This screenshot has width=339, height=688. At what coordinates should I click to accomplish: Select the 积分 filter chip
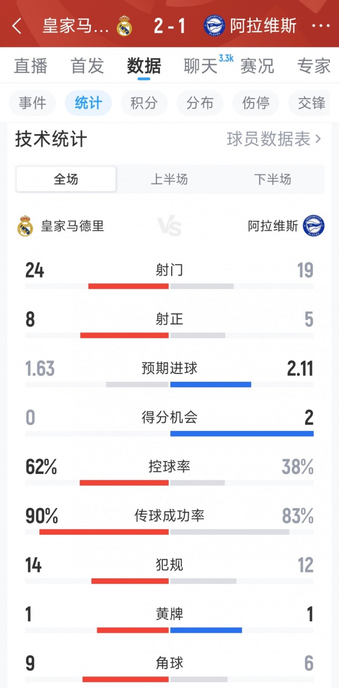(144, 103)
